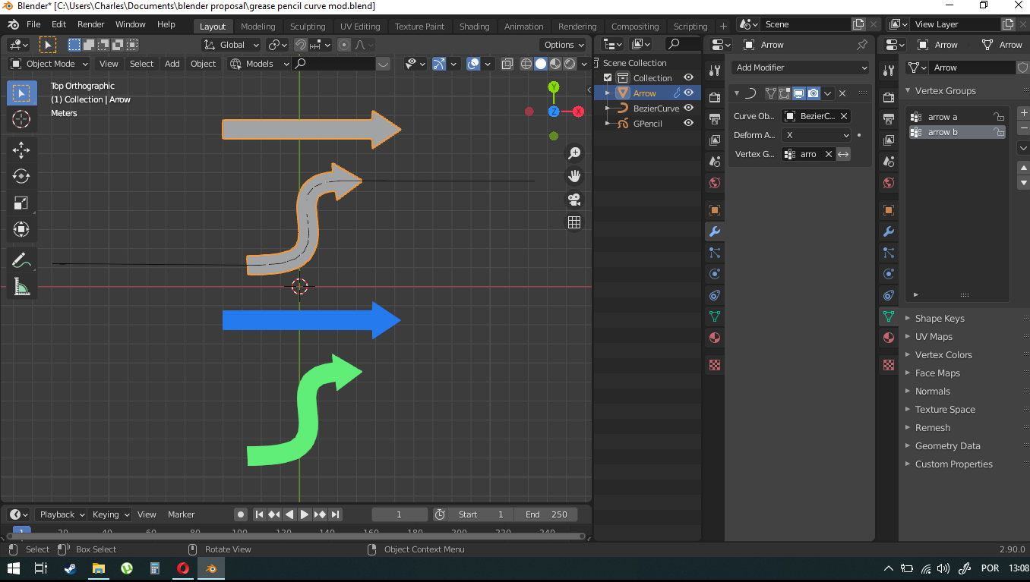Switch to Sculpting workspace tab

(308, 27)
